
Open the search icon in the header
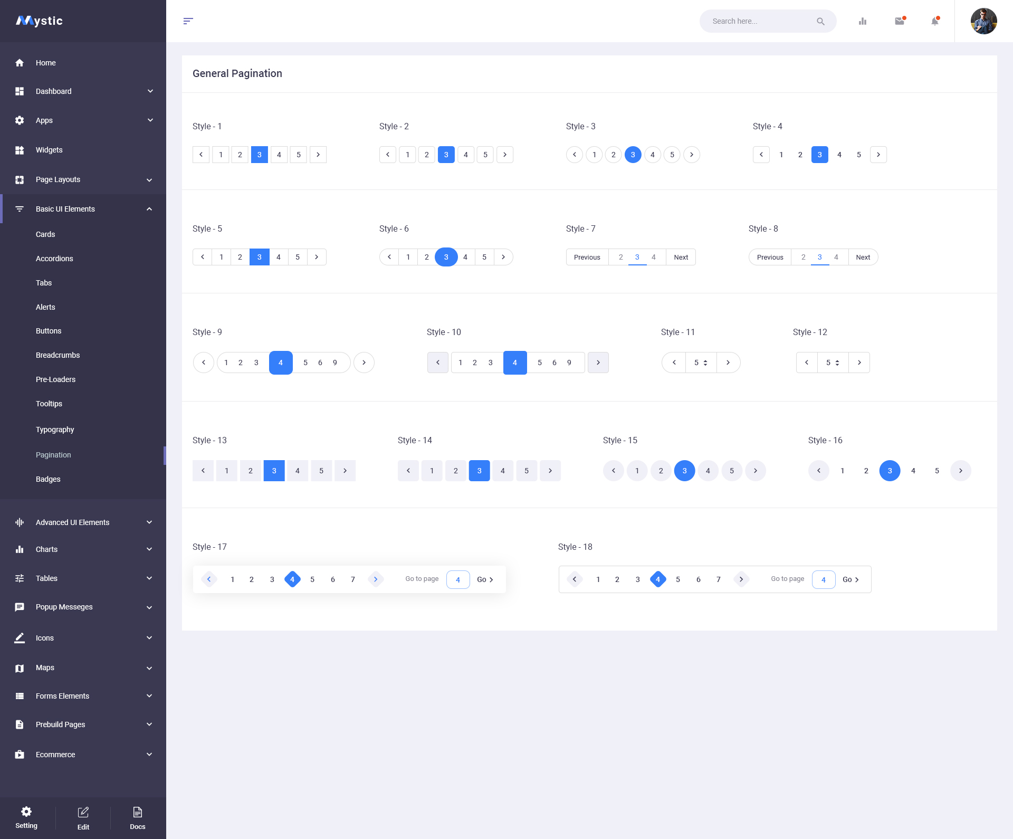[821, 21]
